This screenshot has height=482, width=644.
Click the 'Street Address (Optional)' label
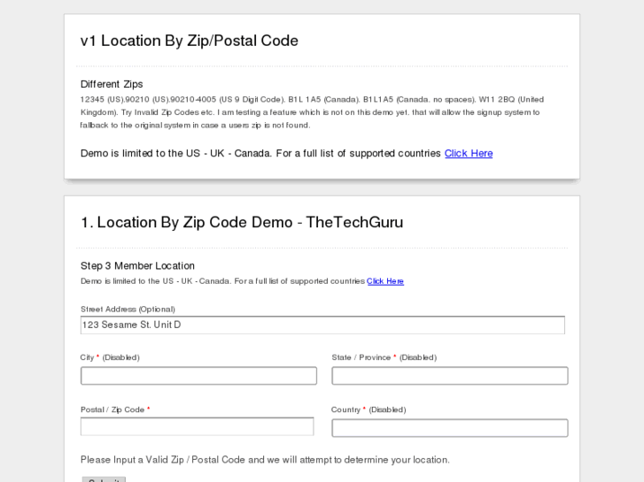click(128, 310)
